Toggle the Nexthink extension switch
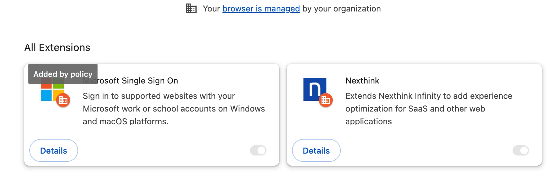547x174 pixels. tap(521, 150)
